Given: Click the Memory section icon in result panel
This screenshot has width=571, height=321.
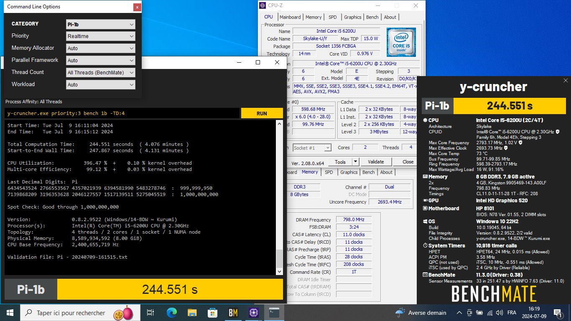Looking at the screenshot, I should [x=425, y=177].
